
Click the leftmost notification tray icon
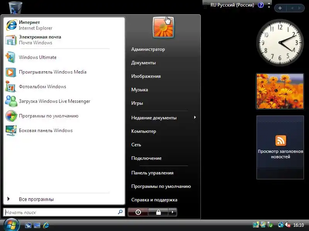point(256,224)
